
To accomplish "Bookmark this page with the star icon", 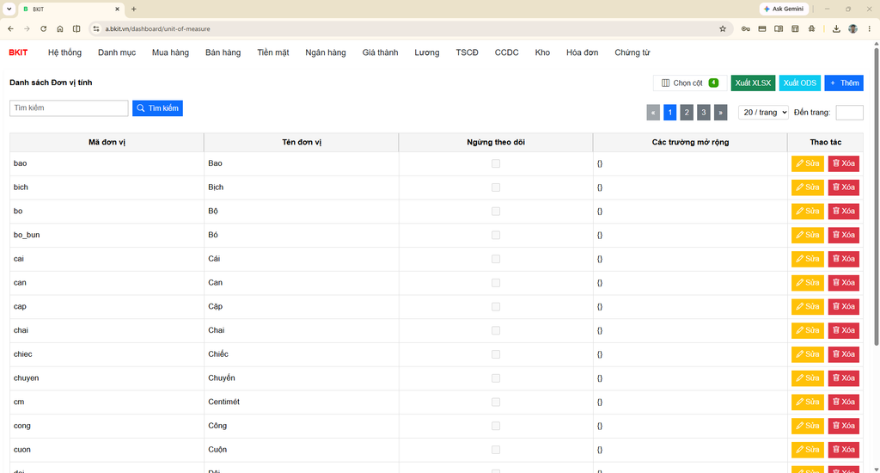I will (x=723, y=28).
